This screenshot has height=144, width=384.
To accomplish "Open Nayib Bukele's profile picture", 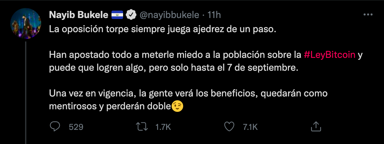I will tap(26, 23).
